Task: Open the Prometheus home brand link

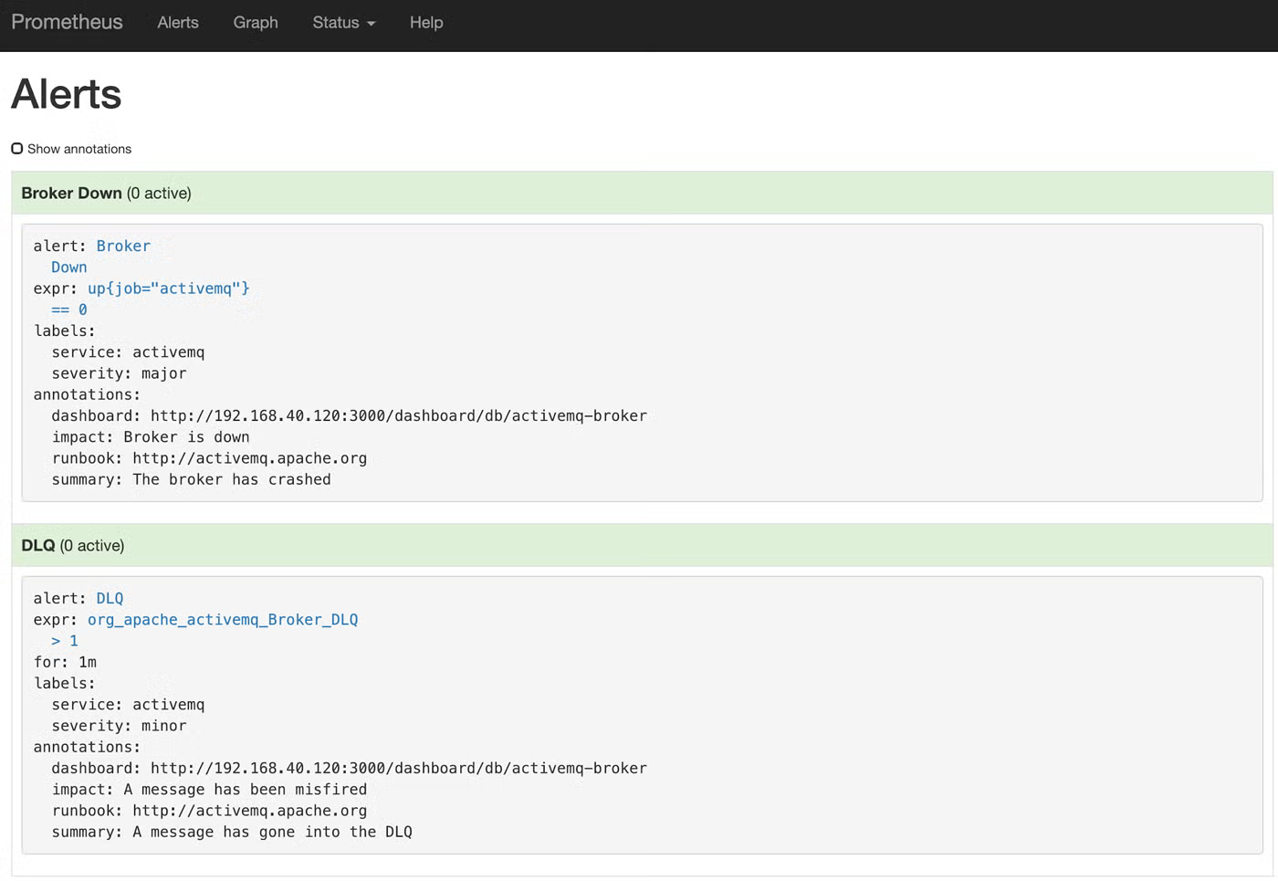Action: [67, 23]
